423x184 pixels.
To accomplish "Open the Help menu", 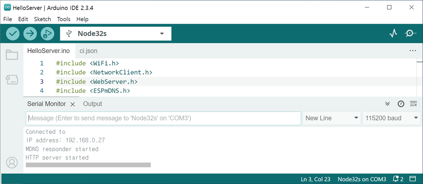I will pyautogui.click(x=82, y=19).
